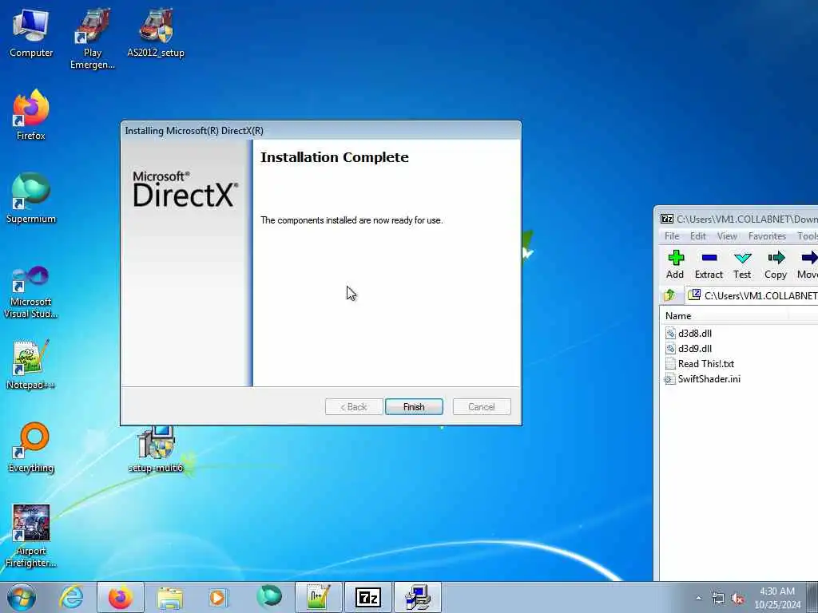This screenshot has height=613, width=818.
Task: Click the Move button in 7-Zip toolbar
Action: click(807, 264)
